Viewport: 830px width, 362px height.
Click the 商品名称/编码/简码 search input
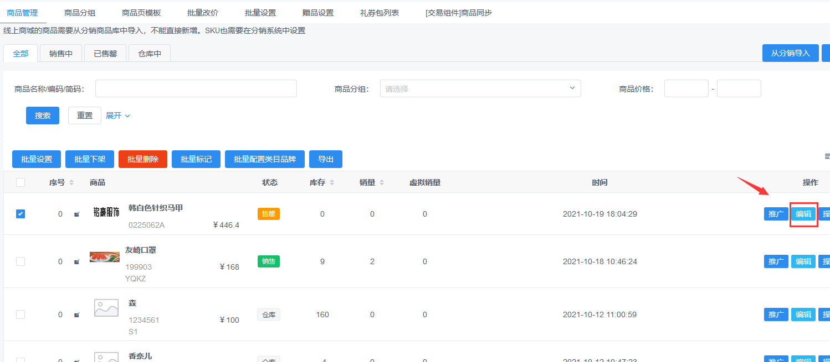[x=196, y=88]
